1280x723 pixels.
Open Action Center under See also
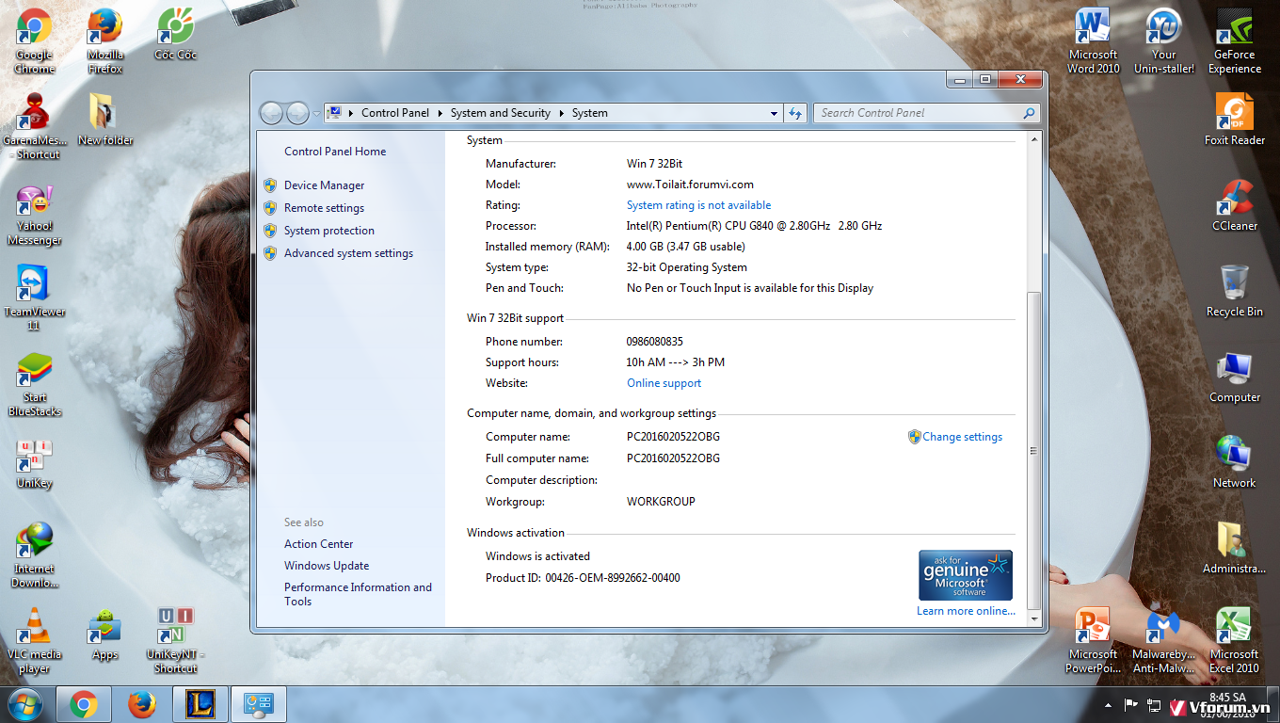[319, 544]
